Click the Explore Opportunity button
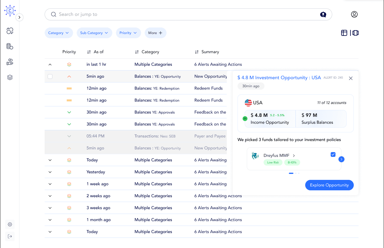Image resolution: width=384 pixels, height=248 pixels. (x=329, y=185)
